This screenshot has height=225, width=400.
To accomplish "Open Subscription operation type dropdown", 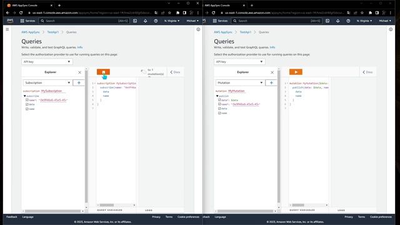I will [47, 82].
